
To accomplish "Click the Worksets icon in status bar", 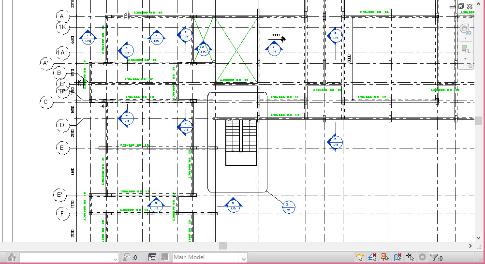I will [x=12, y=257].
